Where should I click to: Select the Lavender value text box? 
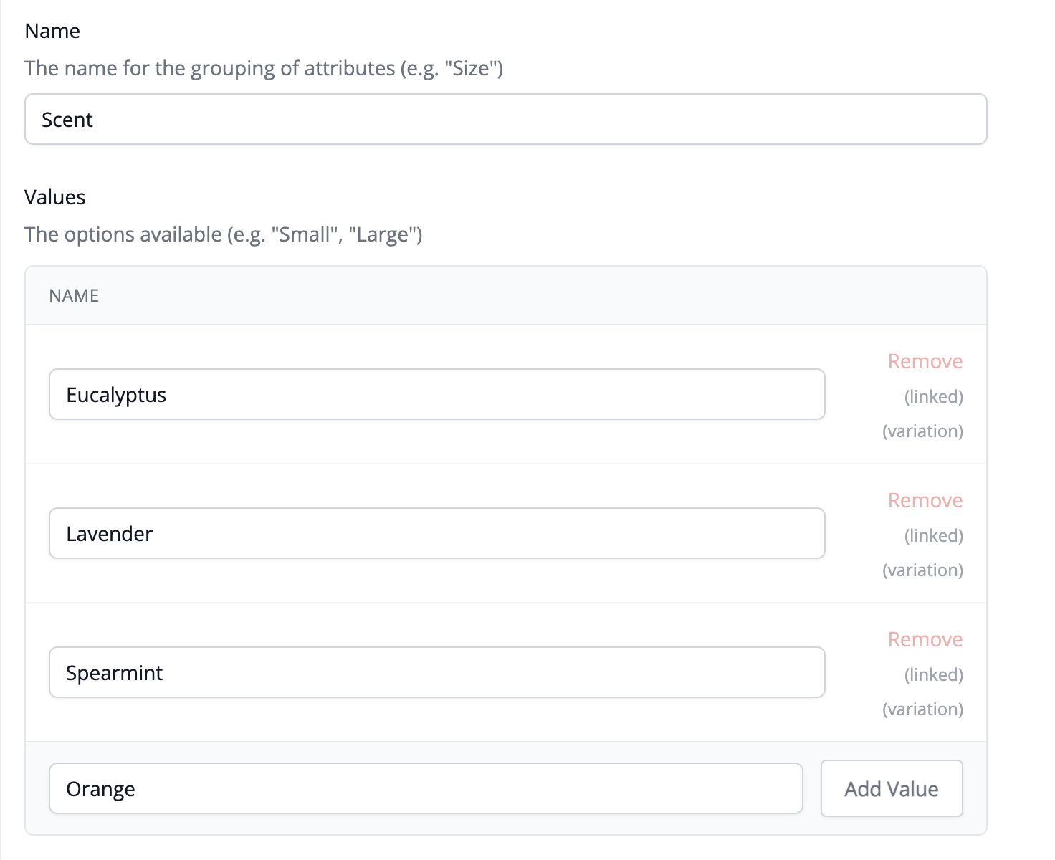[437, 533]
